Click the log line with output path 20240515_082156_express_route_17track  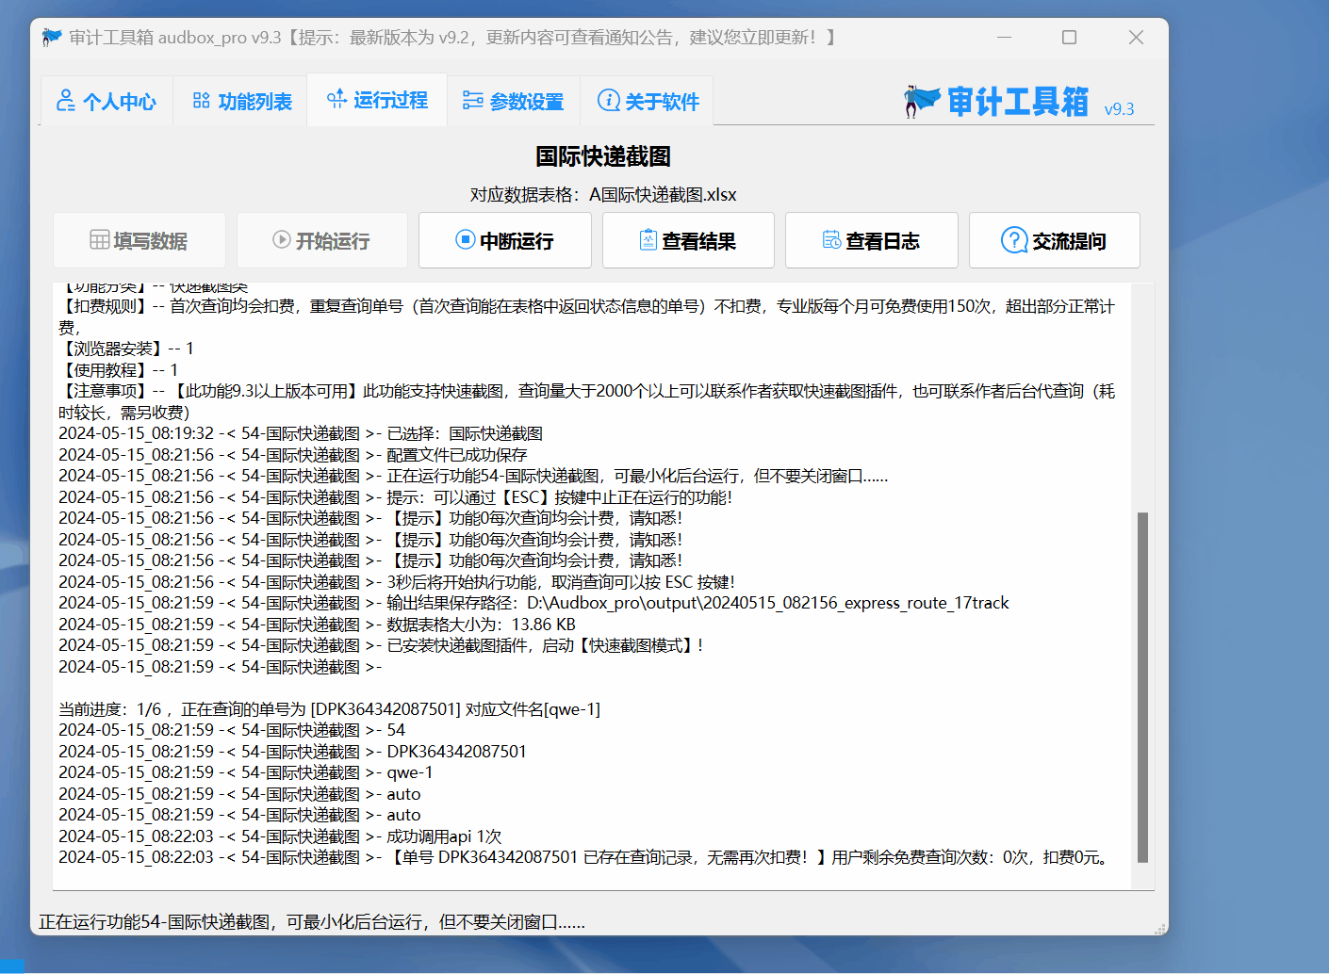[533, 603]
